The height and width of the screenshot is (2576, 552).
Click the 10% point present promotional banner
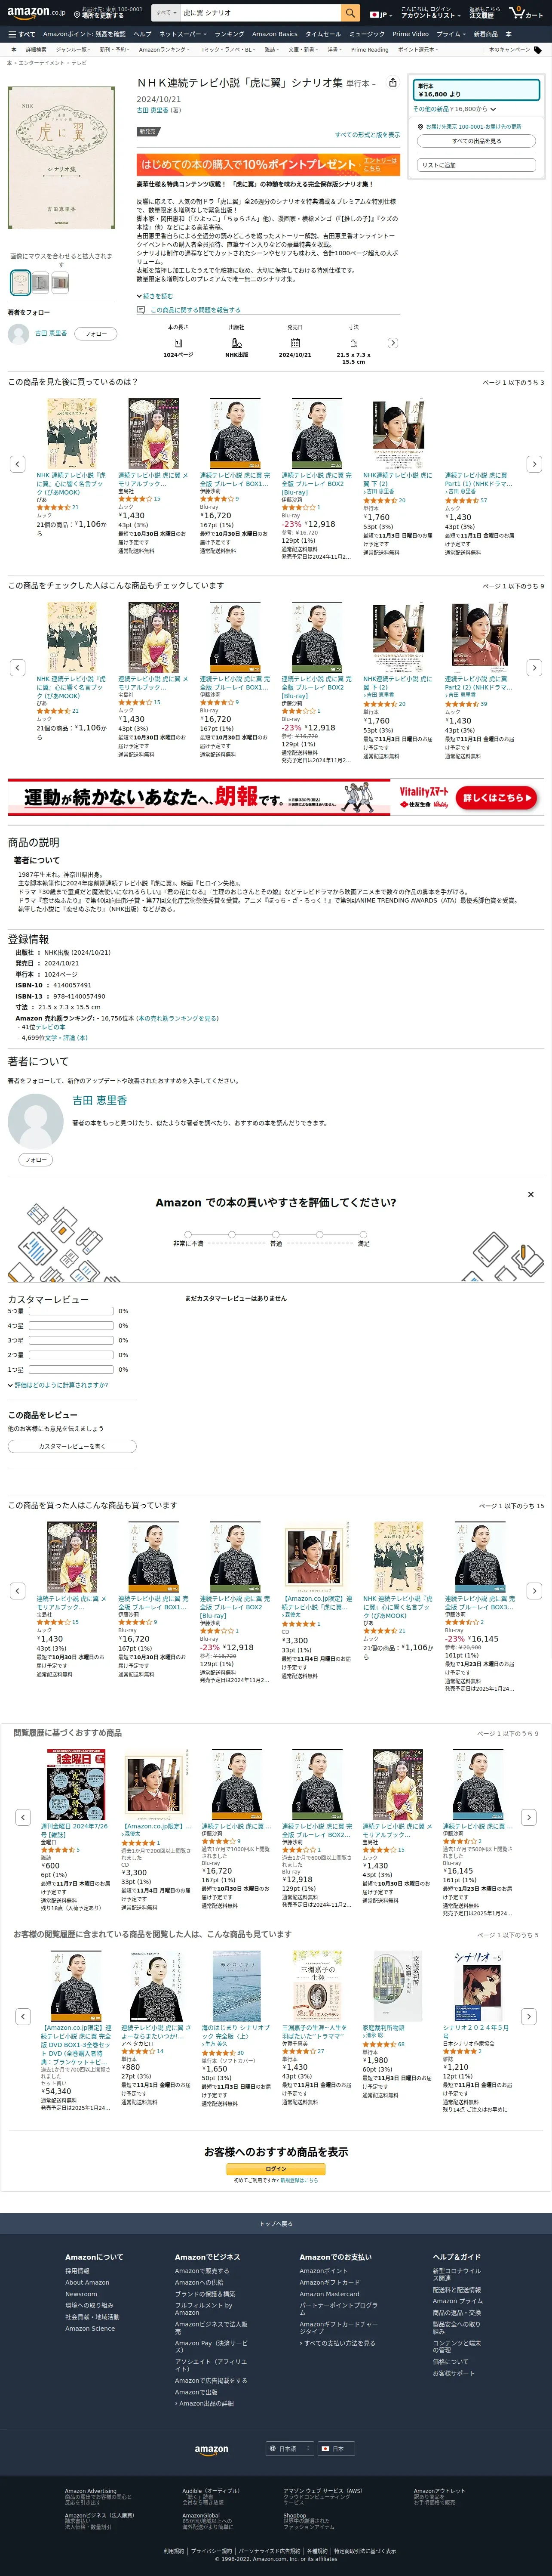[x=270, y=164]
